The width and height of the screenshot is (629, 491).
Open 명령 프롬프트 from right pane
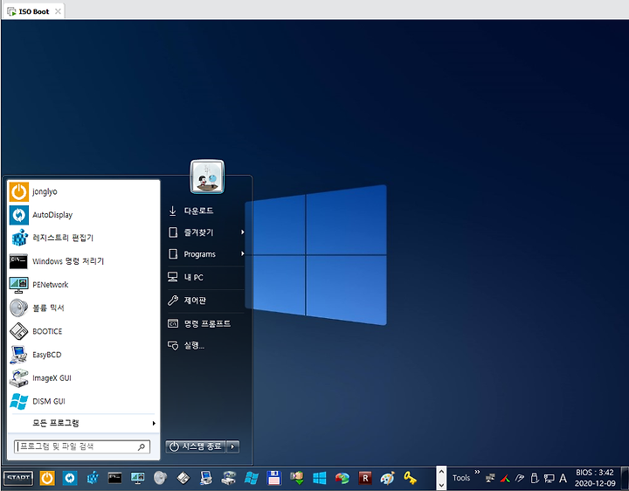[205, 323]
